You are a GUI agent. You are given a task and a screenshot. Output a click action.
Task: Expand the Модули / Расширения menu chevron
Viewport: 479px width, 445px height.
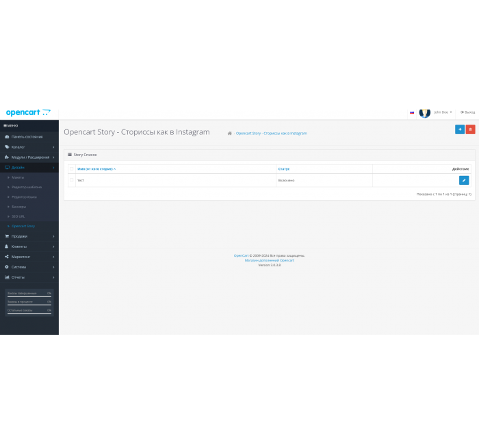point(53,157)
